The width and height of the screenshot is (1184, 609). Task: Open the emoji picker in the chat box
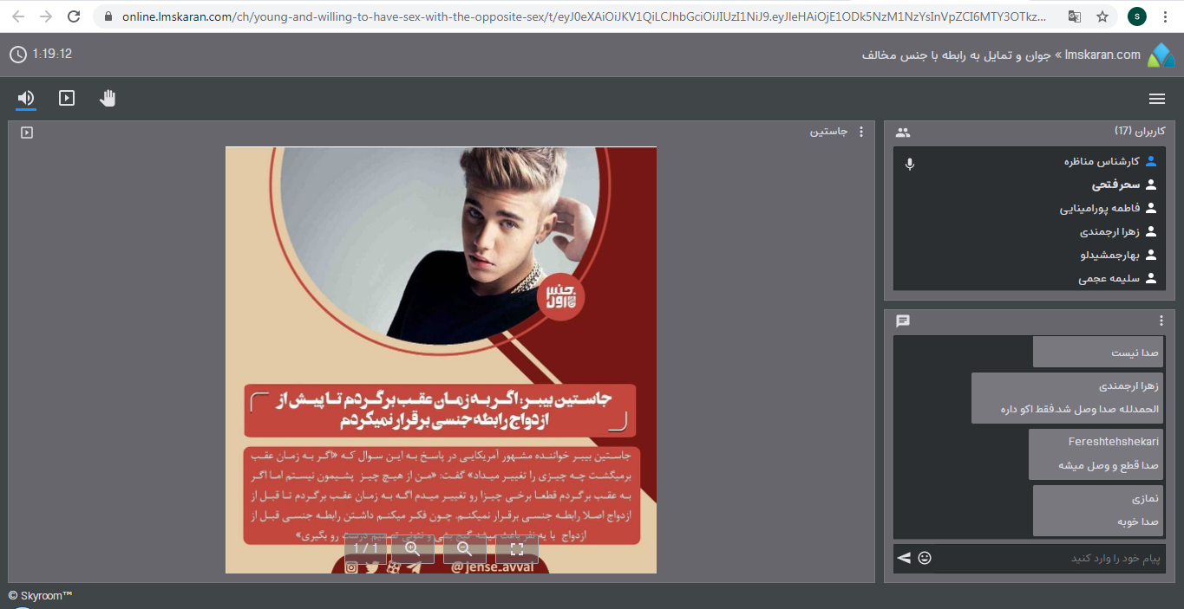click(x=925, y=558)
